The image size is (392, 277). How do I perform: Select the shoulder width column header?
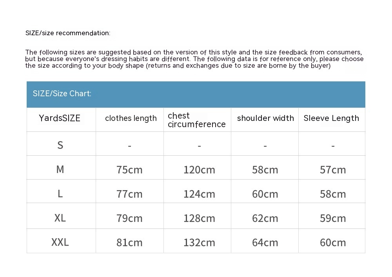(265, 118)
